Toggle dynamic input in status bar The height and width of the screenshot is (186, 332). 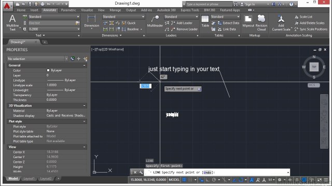[201, 180]
